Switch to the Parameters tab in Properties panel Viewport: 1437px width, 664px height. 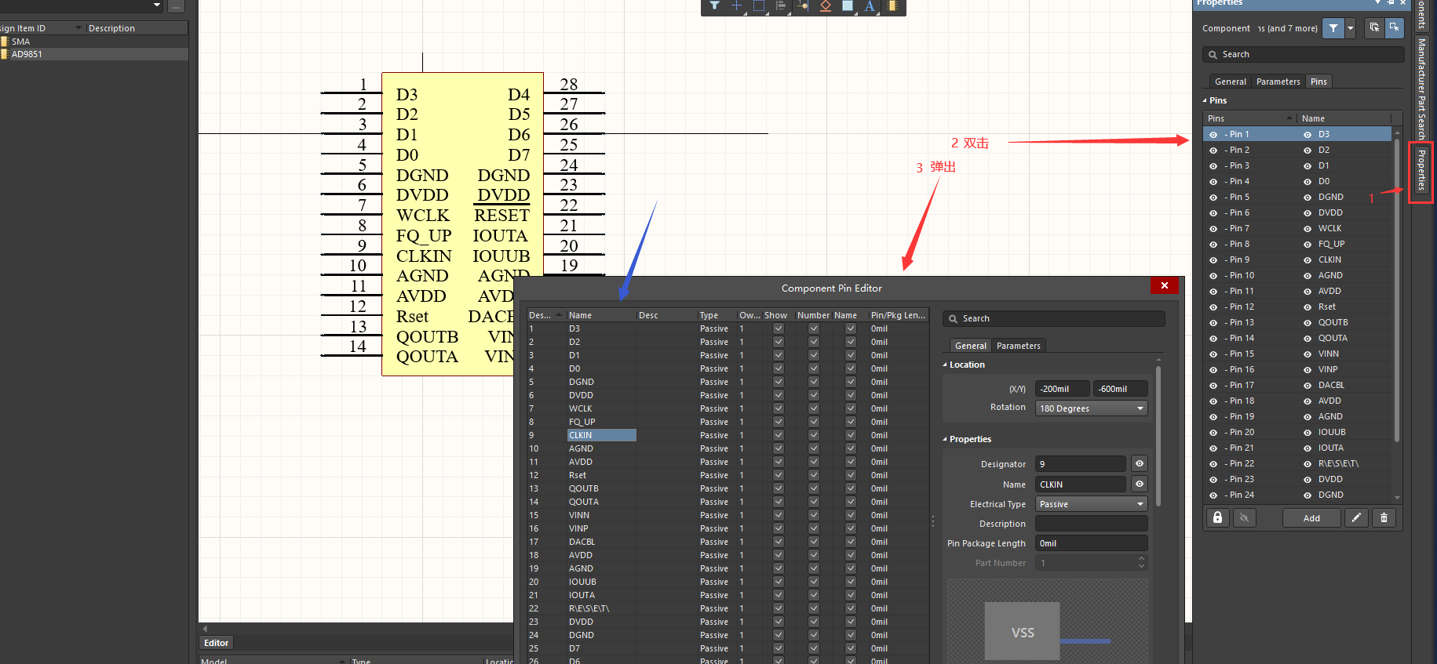tap(1278, 82)
